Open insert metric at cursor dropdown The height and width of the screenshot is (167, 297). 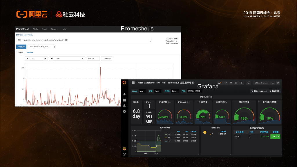click(41, 47)
